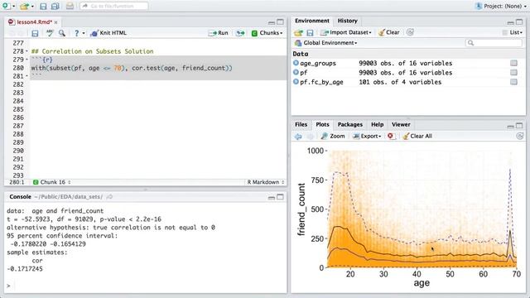Maximize the source editor pane
This screenshot has width=530, height=298.
point(280,22)
